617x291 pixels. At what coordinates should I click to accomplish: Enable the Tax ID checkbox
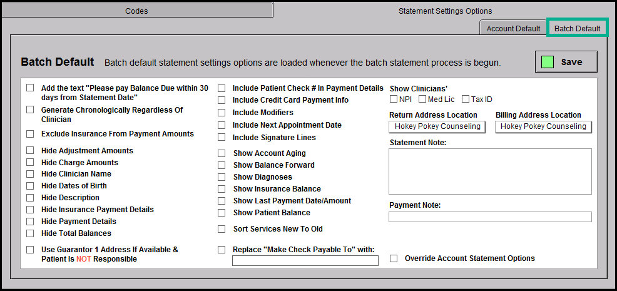(x=466, y=99)
